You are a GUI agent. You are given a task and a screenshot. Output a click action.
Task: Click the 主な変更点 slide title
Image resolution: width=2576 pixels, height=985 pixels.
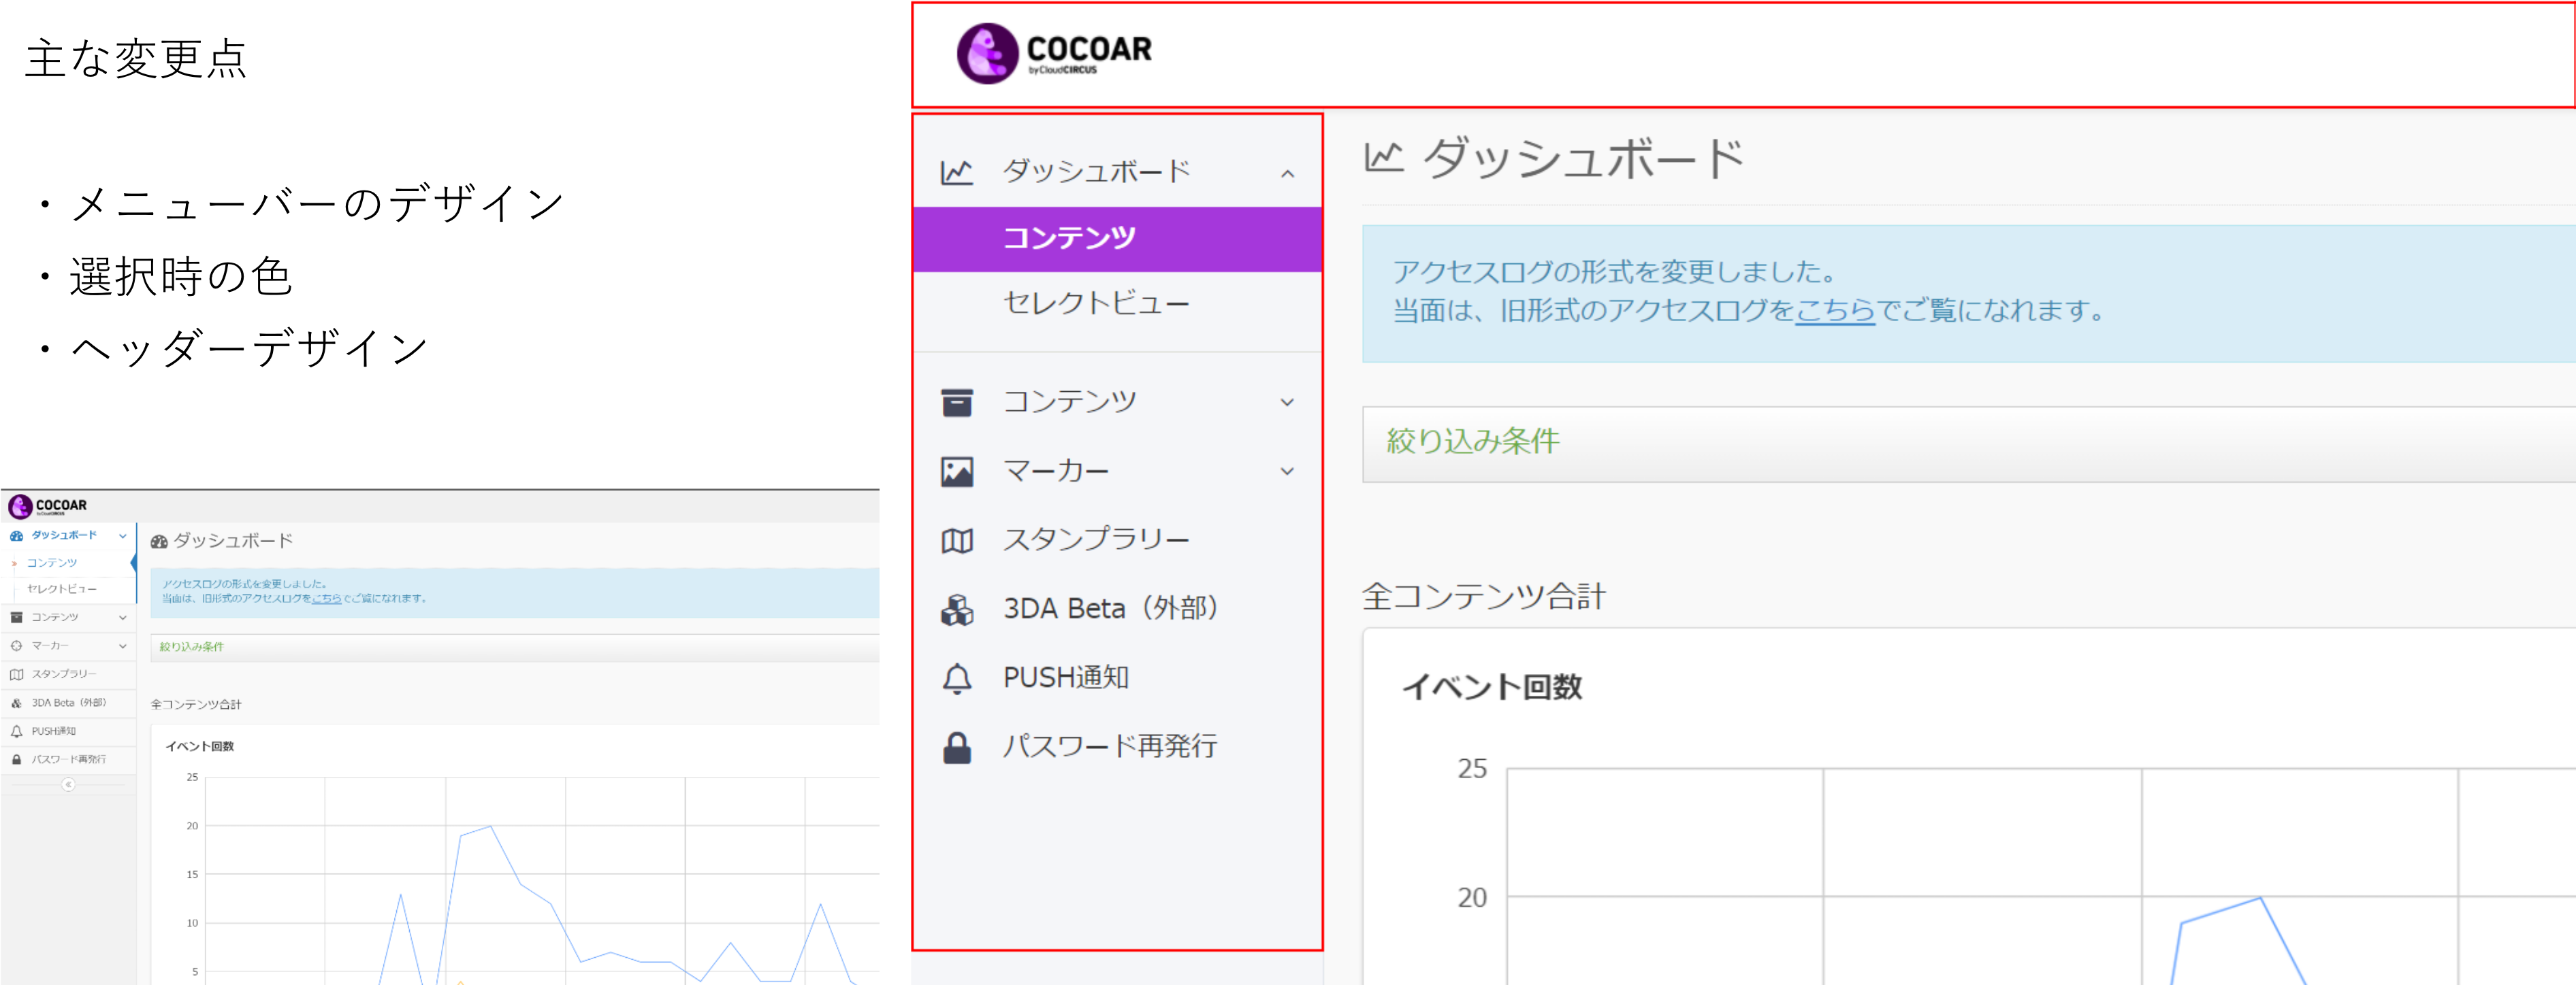point(136,59)
